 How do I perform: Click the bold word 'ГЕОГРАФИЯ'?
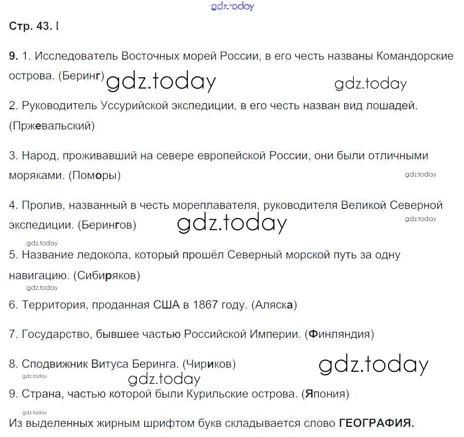point(375,423)
